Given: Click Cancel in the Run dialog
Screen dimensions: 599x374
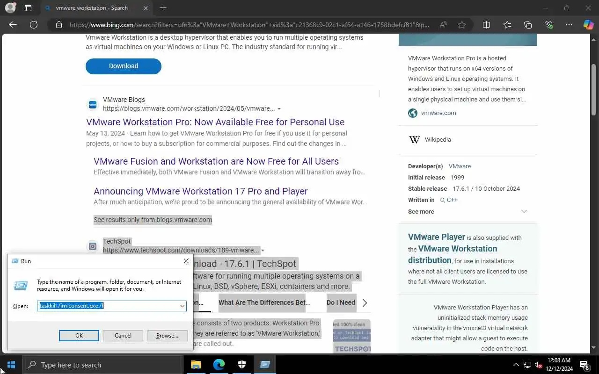Looking at the screenshot, I should coord(123,336).
